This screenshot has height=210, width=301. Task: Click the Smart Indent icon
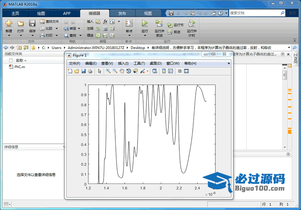point(98,35)
